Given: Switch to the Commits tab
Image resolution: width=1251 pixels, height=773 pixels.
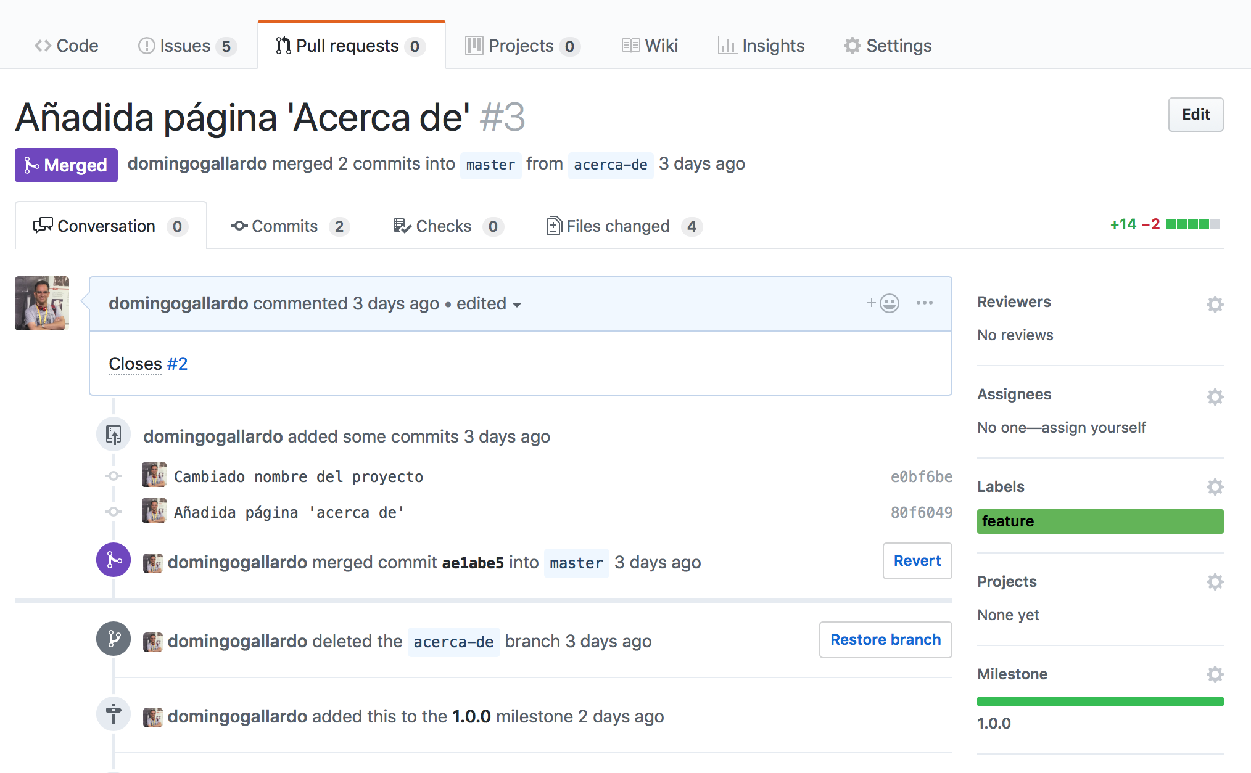Looking at the screenshot, I should pyautogui.click(x=290, y=226).
